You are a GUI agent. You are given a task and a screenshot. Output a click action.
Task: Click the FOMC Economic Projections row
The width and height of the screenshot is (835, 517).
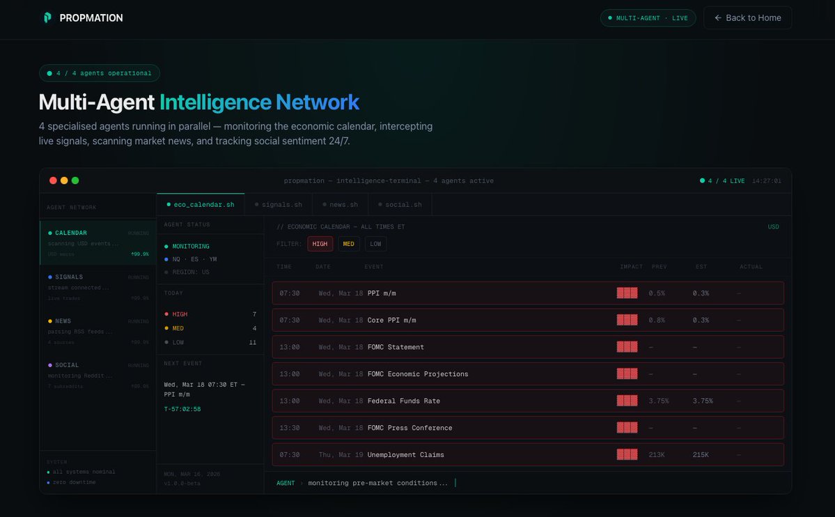click(528, 373)
